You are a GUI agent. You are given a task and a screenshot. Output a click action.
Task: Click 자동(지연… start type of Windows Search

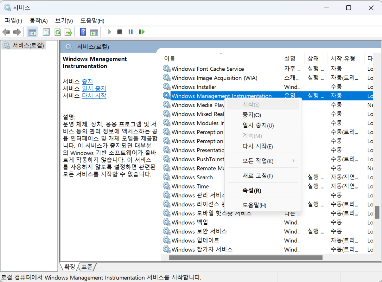(x=345, y=177)
